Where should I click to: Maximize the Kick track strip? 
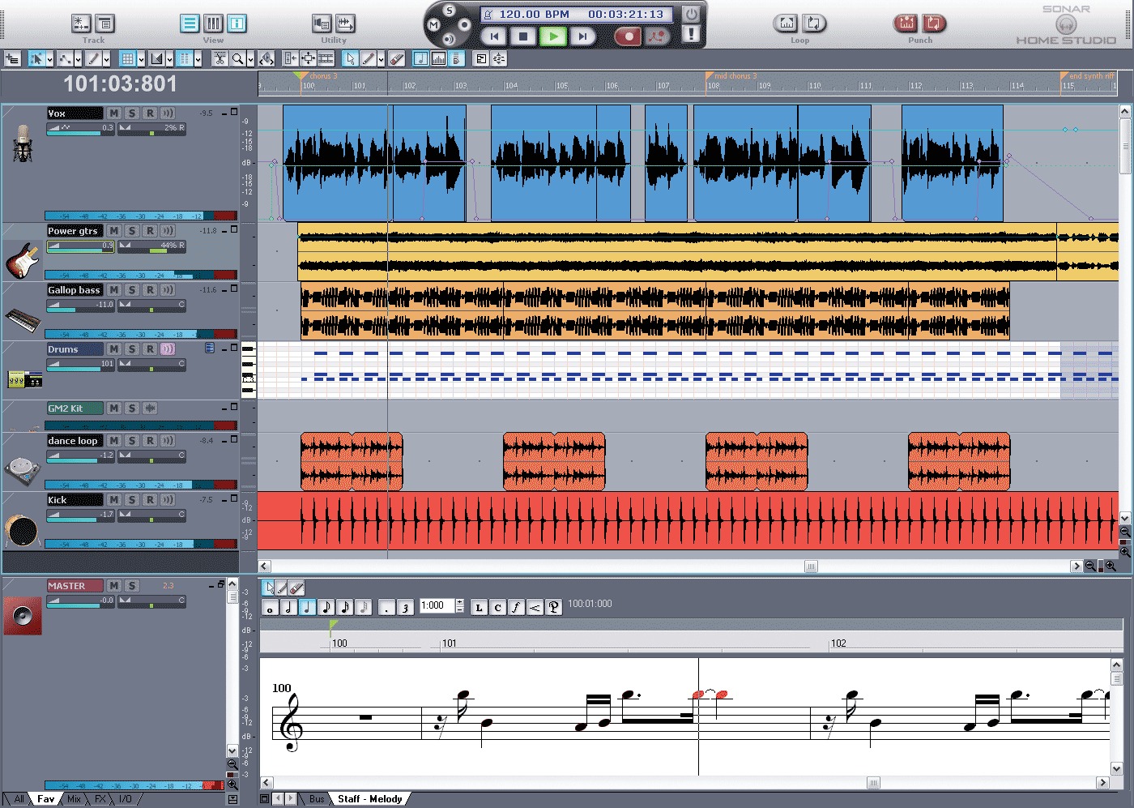pyautogui.click(x=234, y=498)
